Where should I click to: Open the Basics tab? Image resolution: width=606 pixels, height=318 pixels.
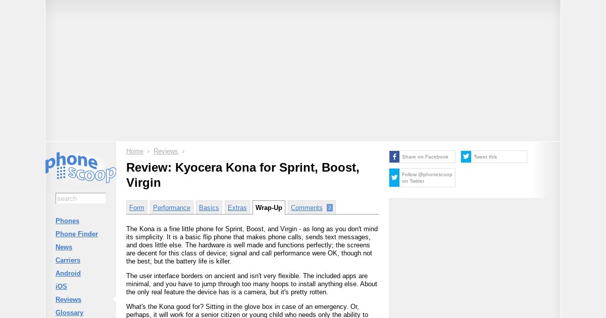point(209,207)
